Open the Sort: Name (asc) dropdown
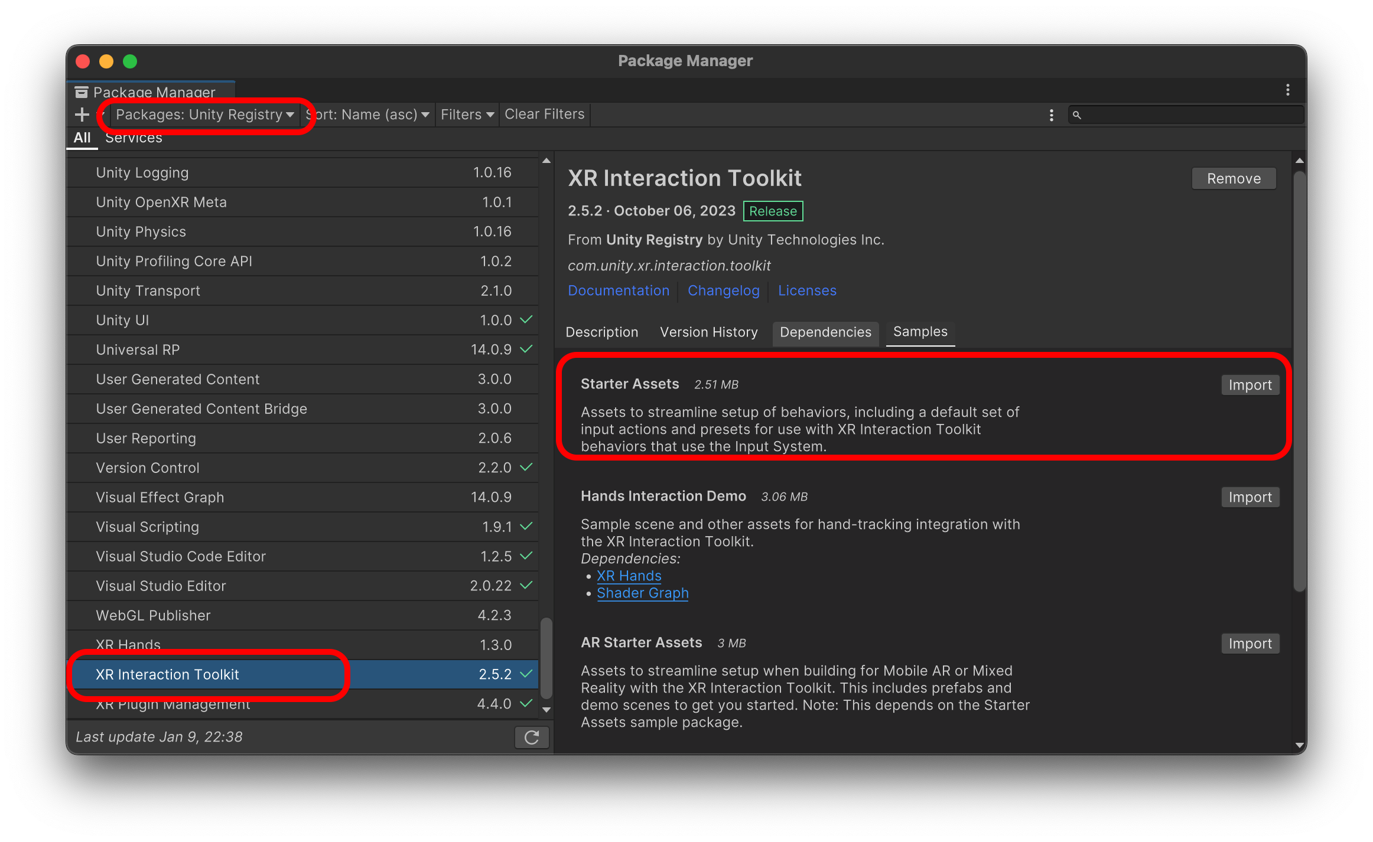1373x842 pixels. pyautogui.click(x=367, y=115)
